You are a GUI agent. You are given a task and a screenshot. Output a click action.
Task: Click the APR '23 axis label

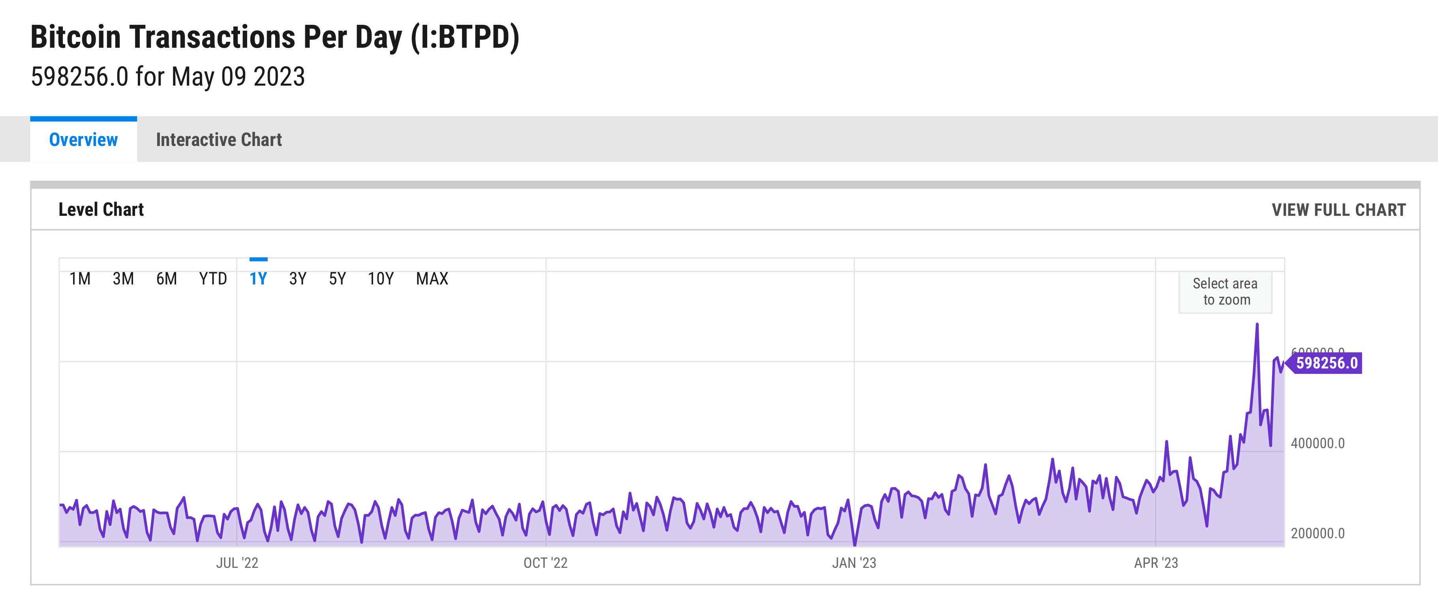[x=1156, y=563]
